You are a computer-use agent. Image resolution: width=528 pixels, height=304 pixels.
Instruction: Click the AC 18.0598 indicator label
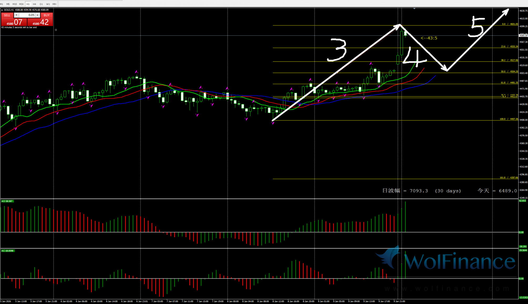(7, 251)
